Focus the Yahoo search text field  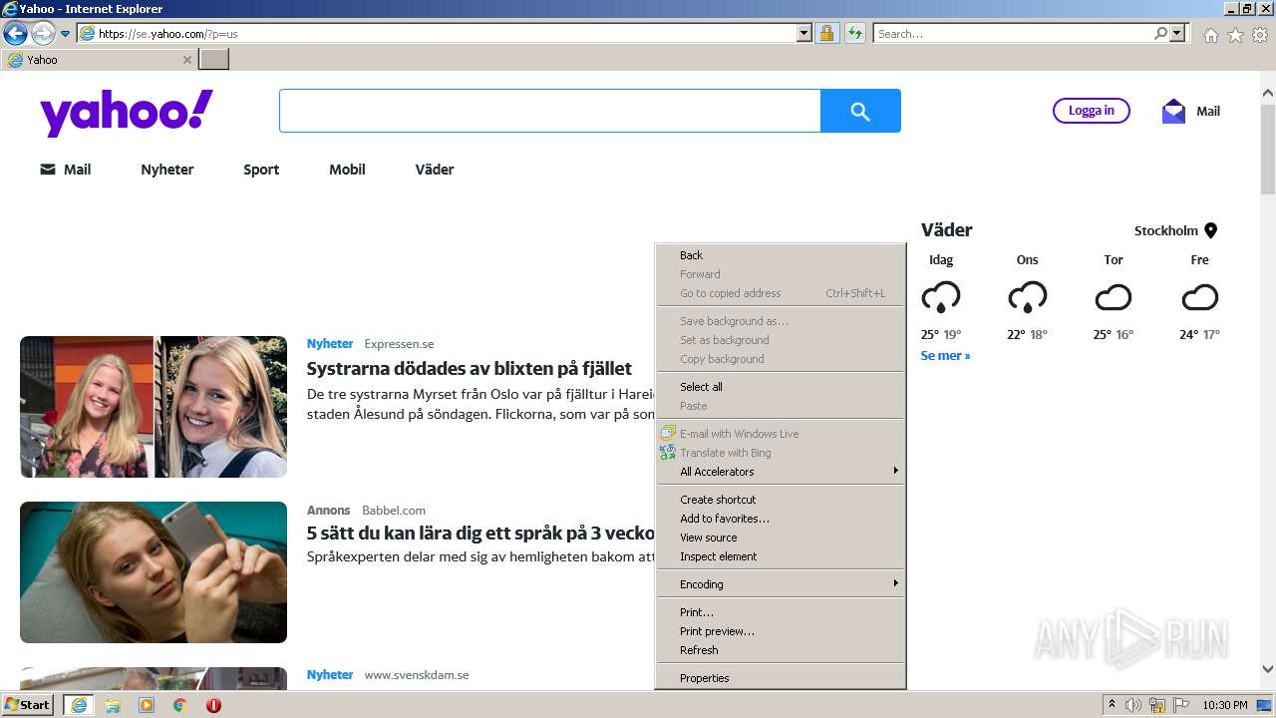[x=549, y=111]
